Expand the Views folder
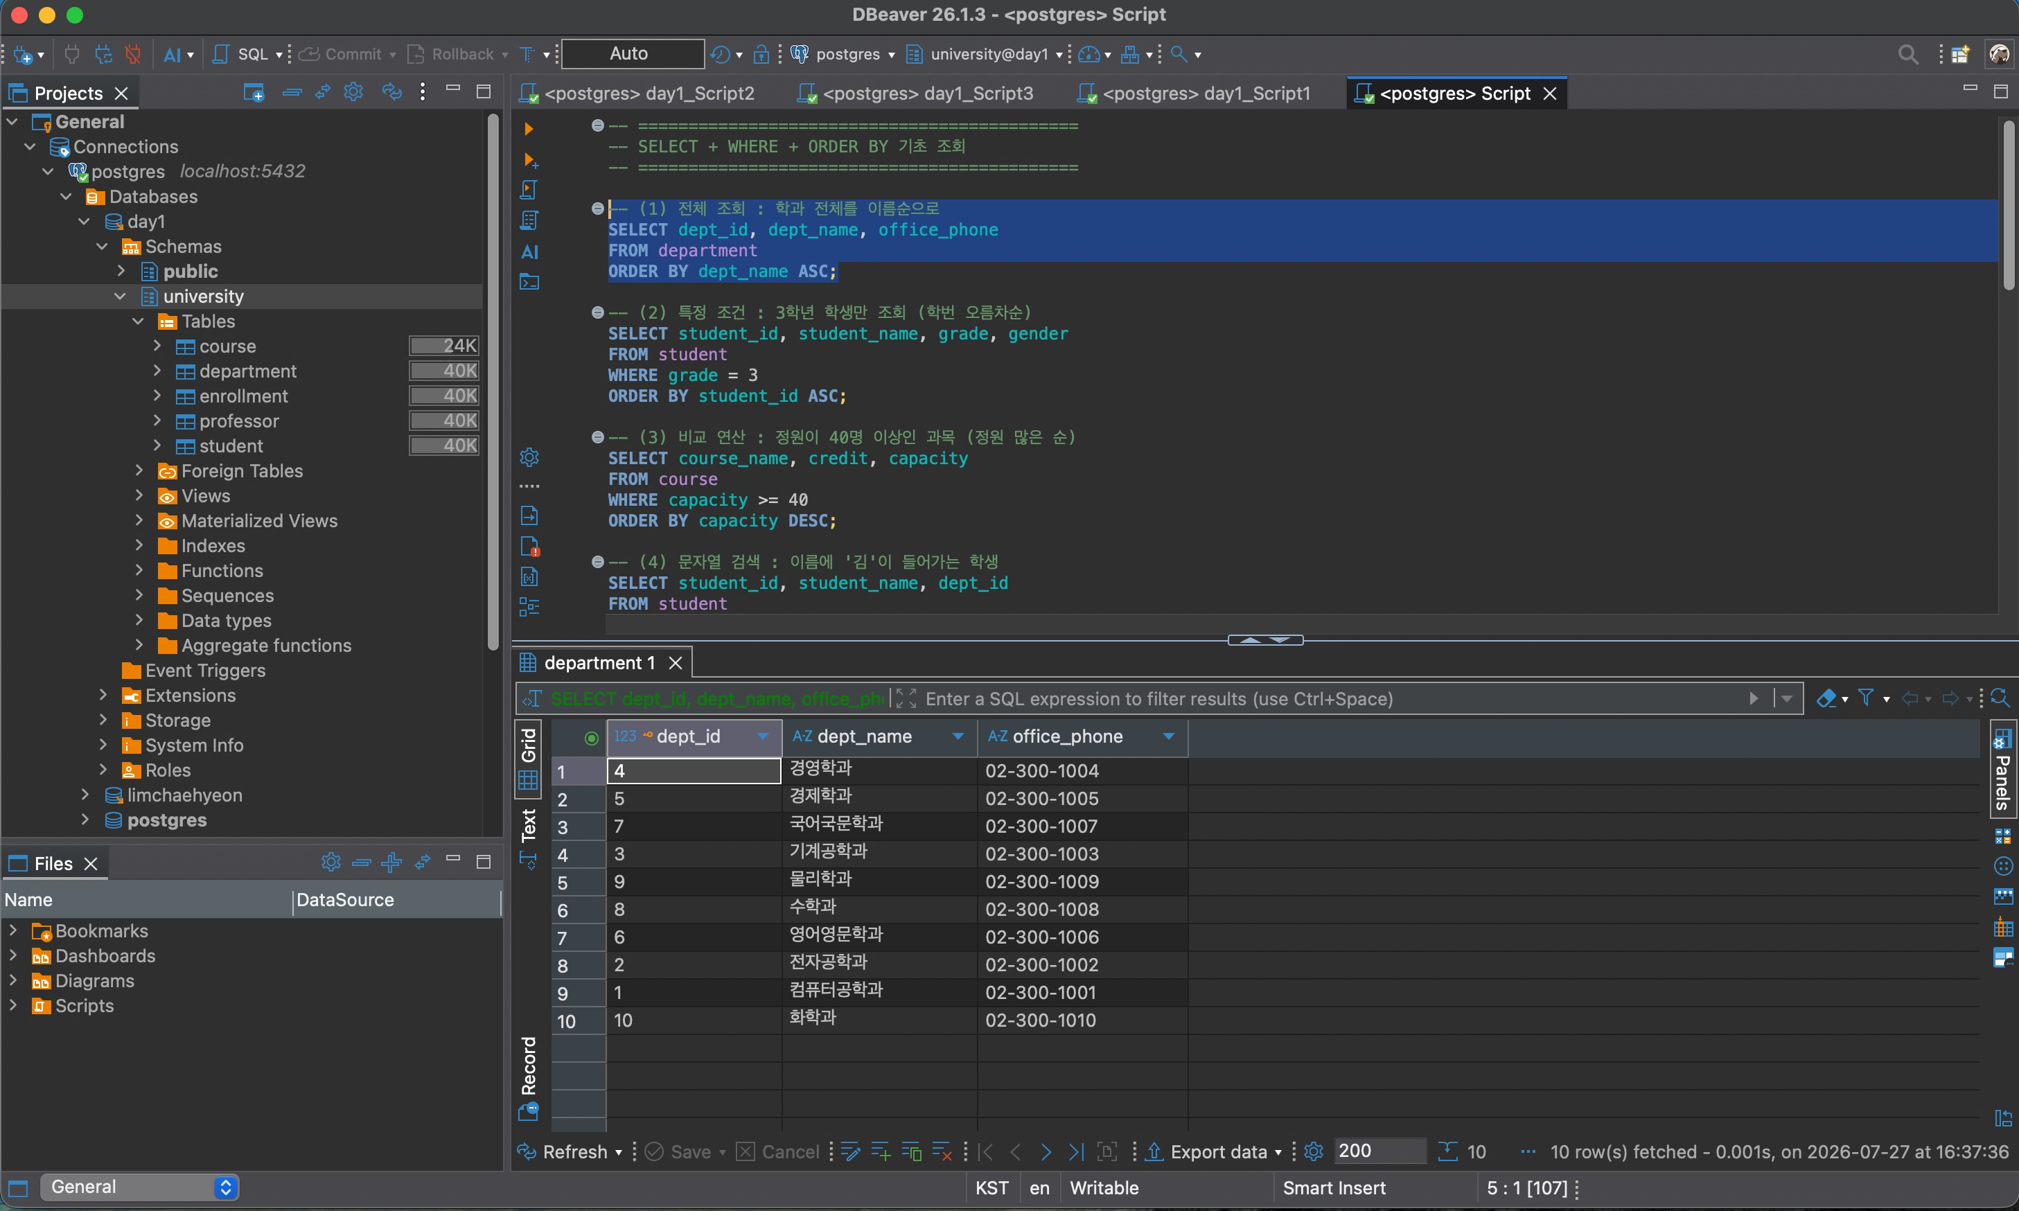The height and width of the screenshot is (1211, 2019). [139, 496]
